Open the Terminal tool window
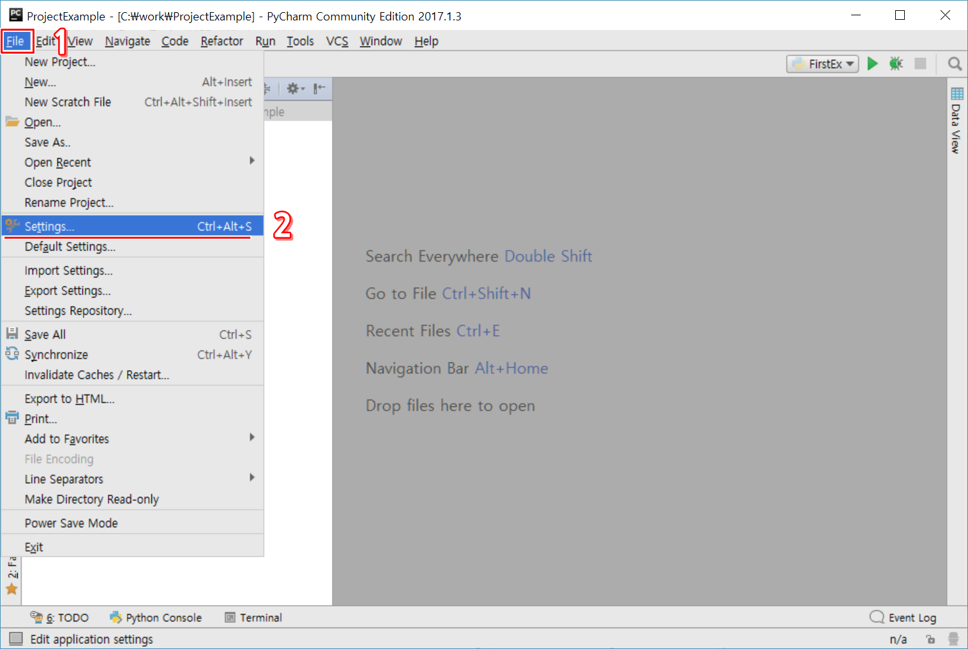This screenshot has width=968, height=649. click(253, 618)
